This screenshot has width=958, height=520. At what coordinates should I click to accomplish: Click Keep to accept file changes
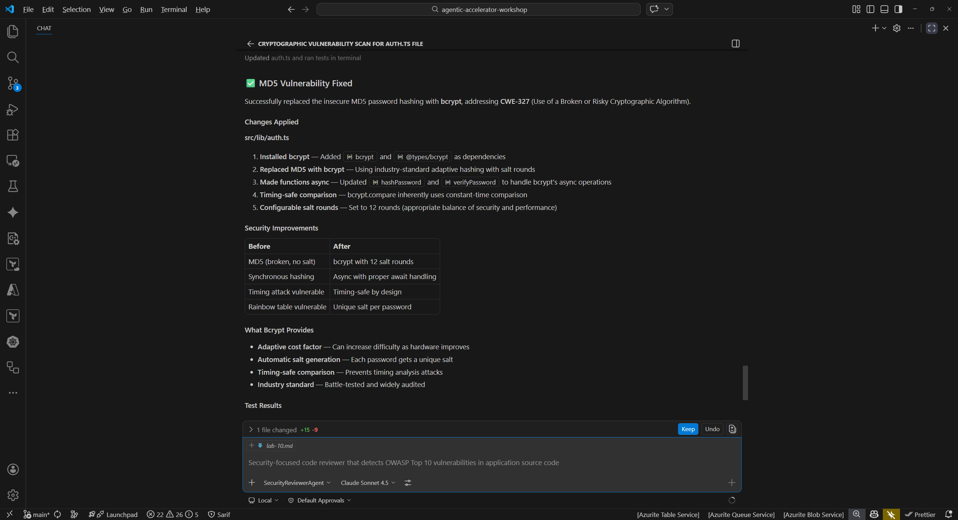click(x=688, y=429)
